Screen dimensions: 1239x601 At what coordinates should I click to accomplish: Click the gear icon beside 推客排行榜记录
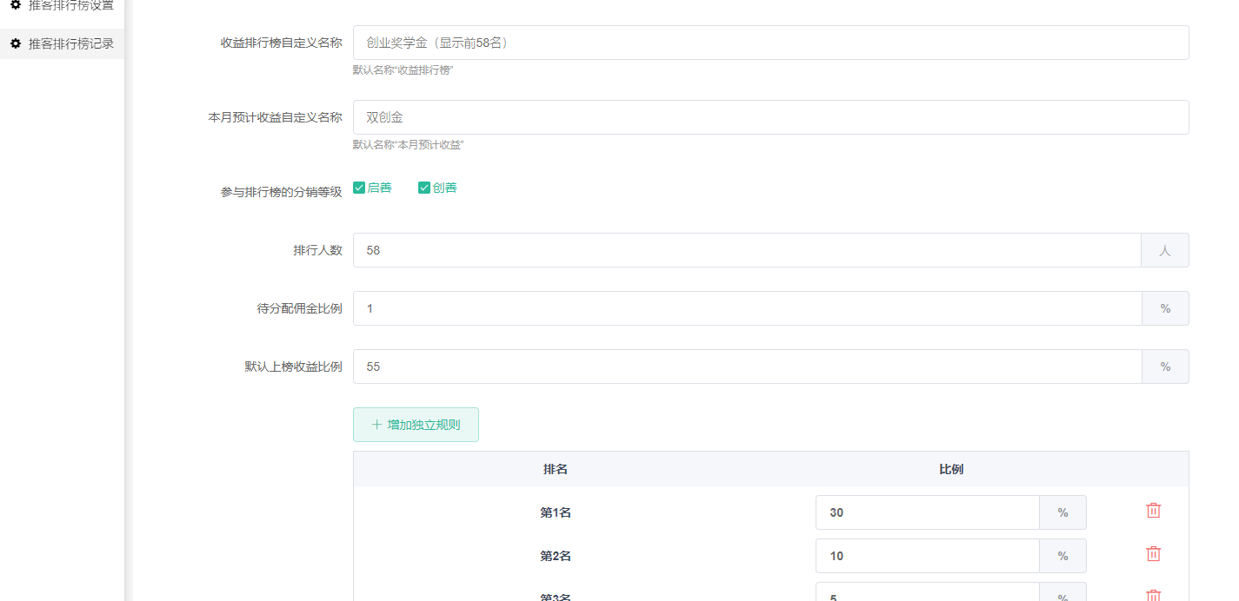pos(16,43)
